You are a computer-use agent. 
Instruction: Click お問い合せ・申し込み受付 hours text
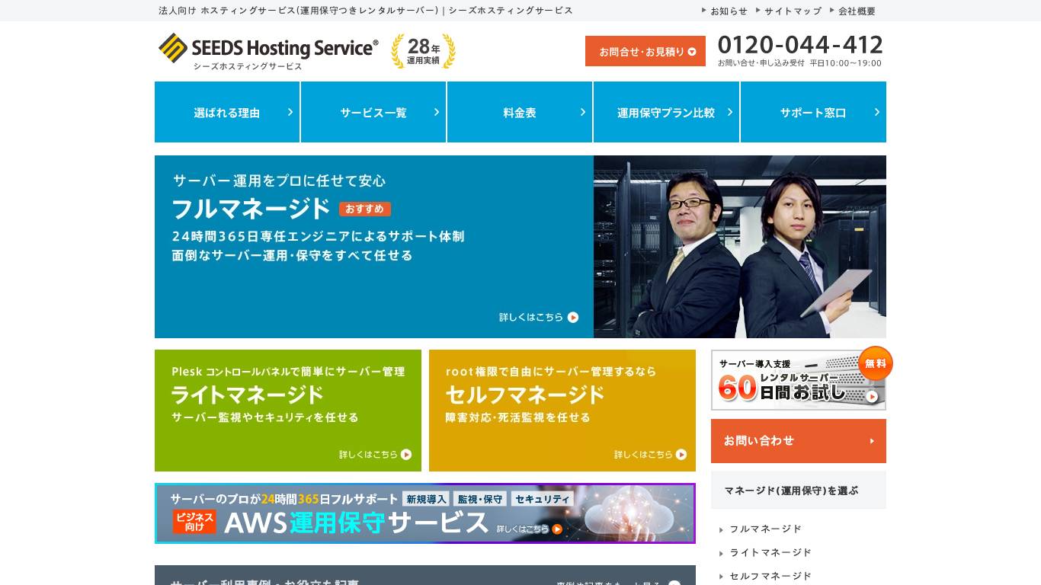pyautogui.click(x=799, y=63)
